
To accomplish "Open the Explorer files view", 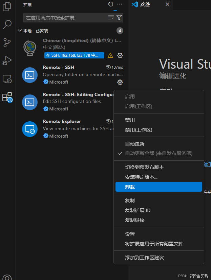I will pyautogui.click(x=7, y=6).
